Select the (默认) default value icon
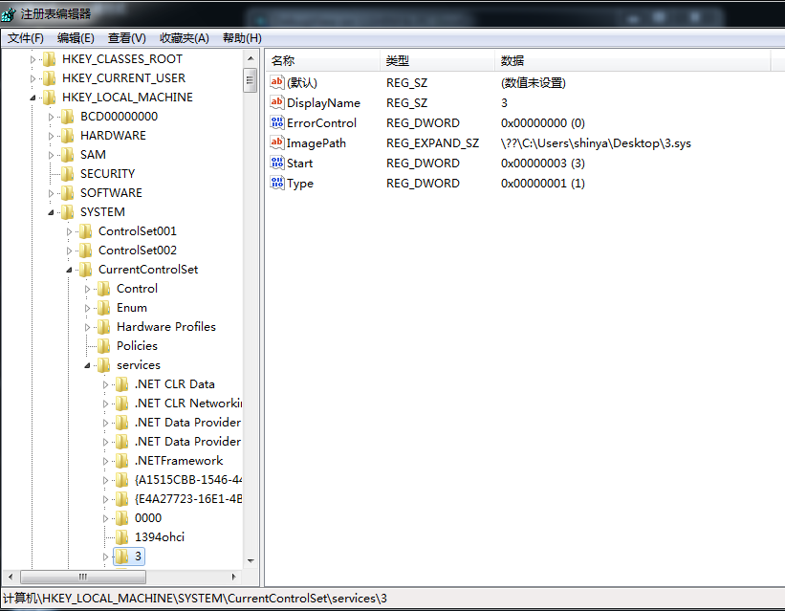Image resolution: width=785 pixels, height=611 pixels. 277,83
